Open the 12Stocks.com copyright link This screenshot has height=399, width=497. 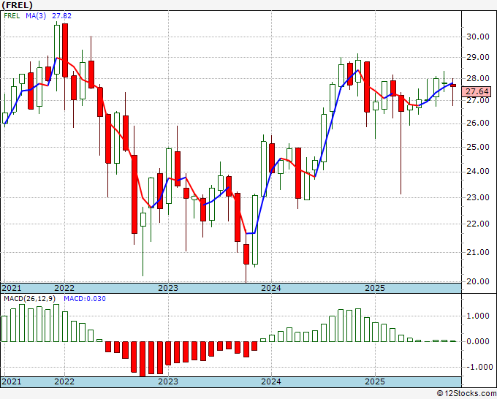click(466, 394)
